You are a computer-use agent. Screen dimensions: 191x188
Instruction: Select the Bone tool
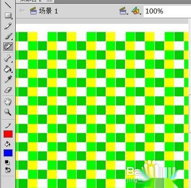pyautogui.click(x=8, y=58)
